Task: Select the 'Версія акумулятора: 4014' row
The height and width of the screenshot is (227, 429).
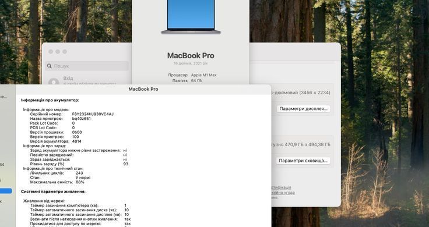Action: click(55, 141)
